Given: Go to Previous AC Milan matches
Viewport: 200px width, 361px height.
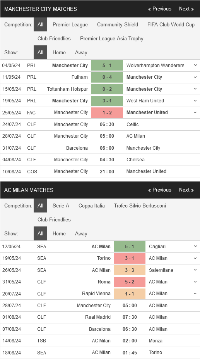Looking at the screenshot, I should [160, 190].
